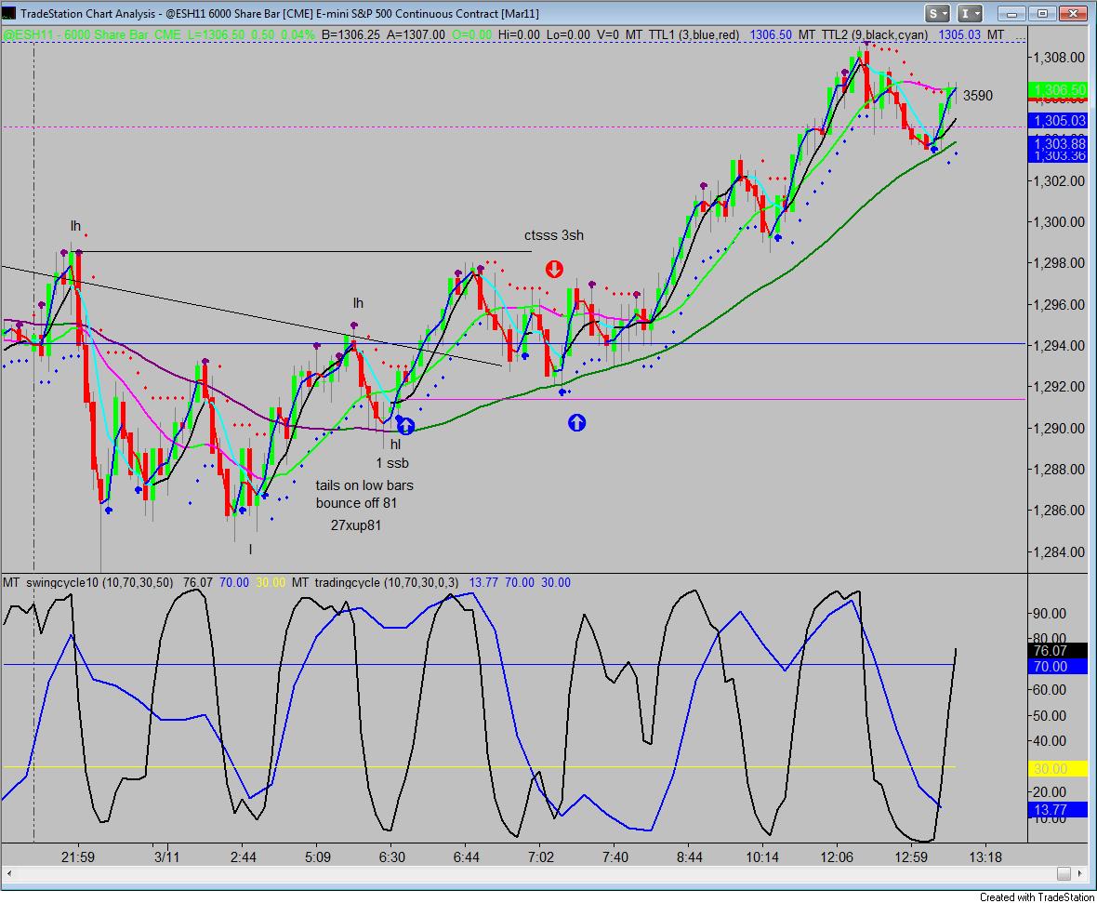The height and width of the screenshot is (903, 1097).
Task: Click the 13:18 time axis label
Action: pyautogui.click(x=985, y=857)
